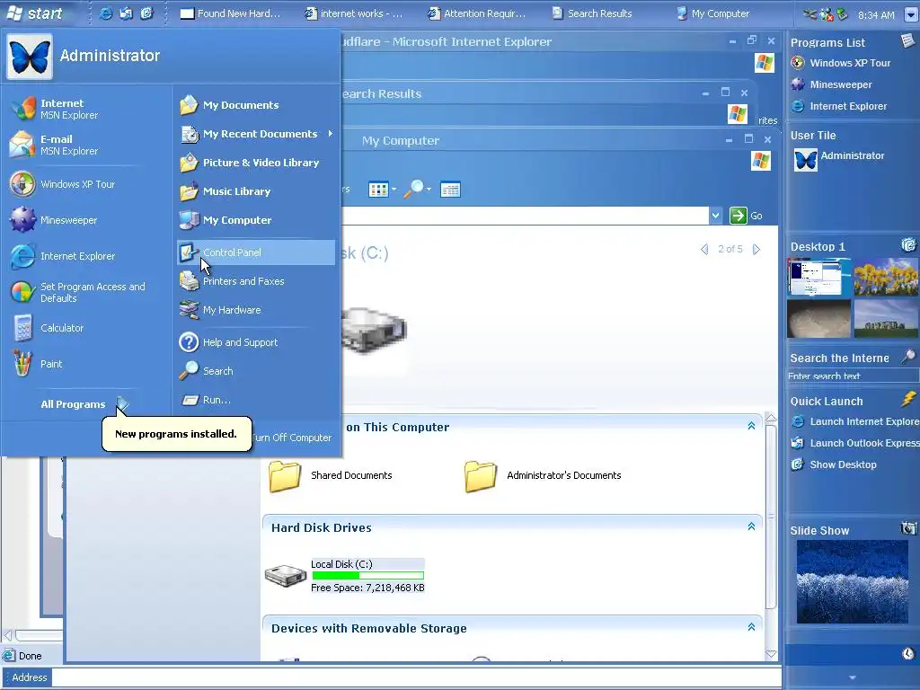Collapse Devices with Removable Storage section

click(751, 627)
